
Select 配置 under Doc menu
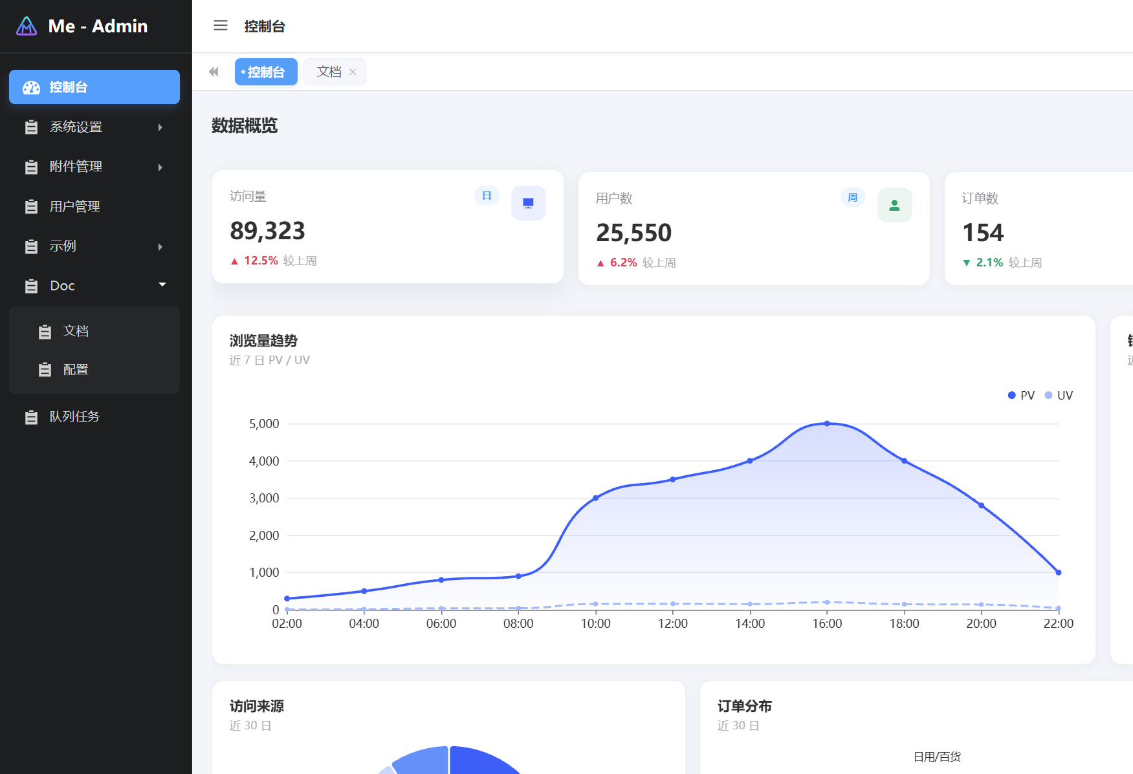(x=94, y=369)
